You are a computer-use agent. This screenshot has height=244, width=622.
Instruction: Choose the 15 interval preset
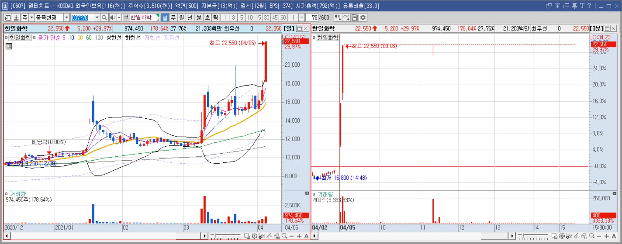258,17
